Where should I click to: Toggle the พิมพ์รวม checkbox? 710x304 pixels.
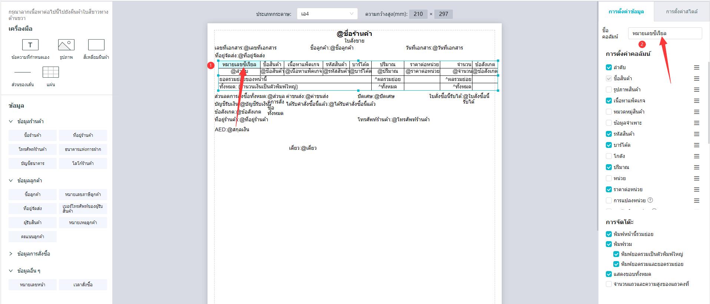608,244
